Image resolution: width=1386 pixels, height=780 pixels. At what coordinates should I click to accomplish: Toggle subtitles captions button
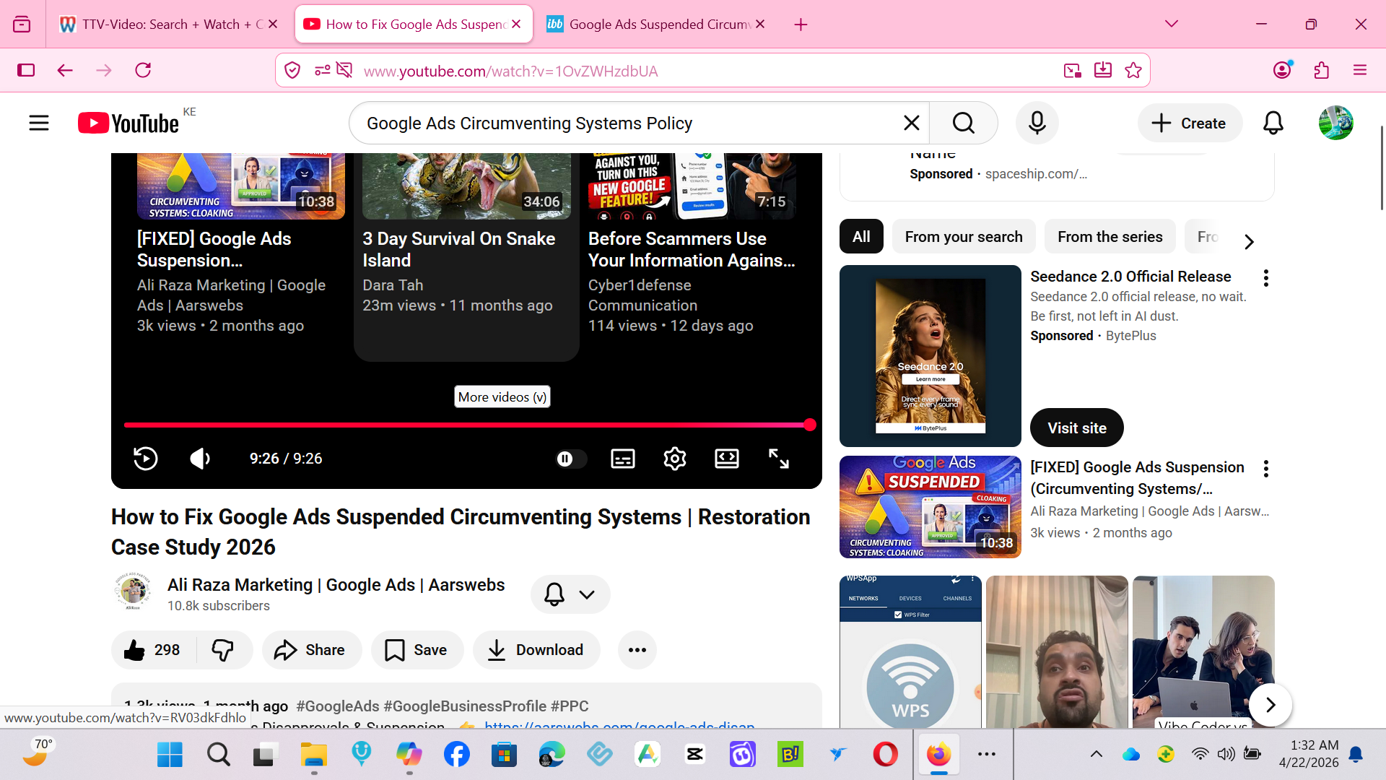point(622,459)
